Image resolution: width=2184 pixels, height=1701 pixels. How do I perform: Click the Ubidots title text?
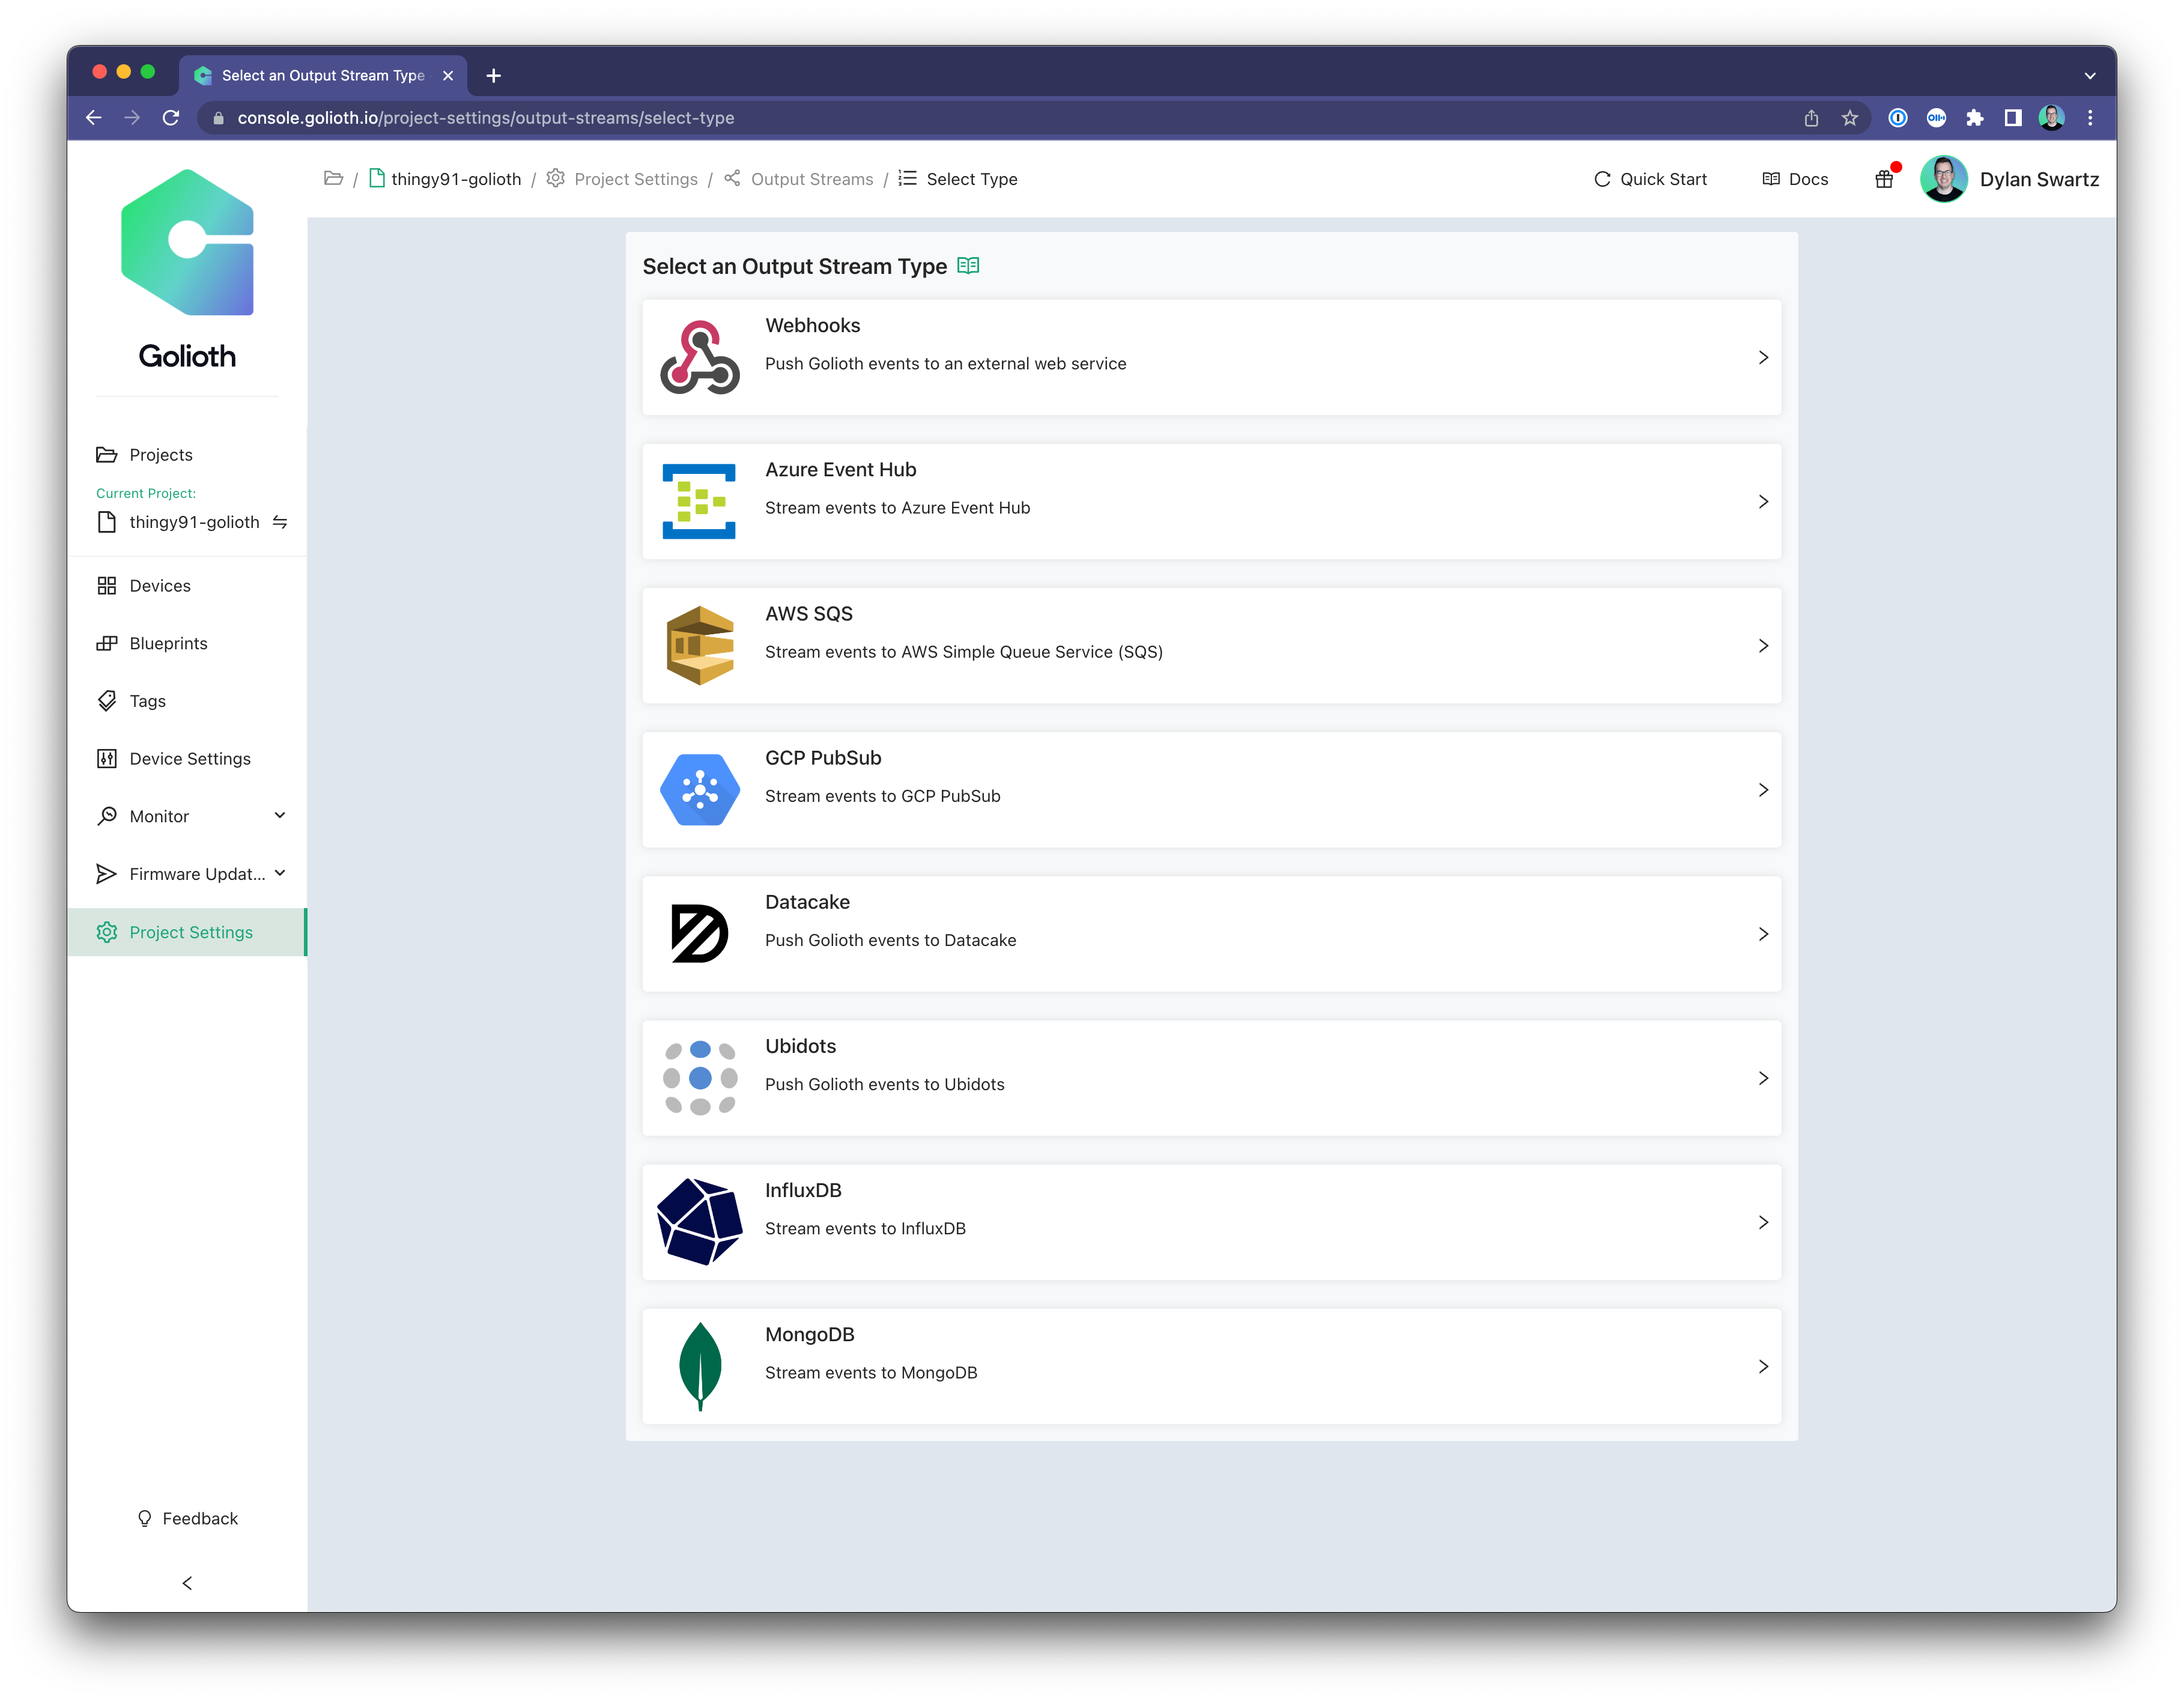pos(800,1046)
